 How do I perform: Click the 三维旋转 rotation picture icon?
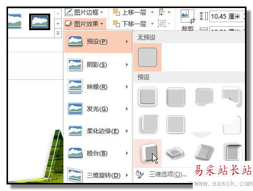pos(75,175)
